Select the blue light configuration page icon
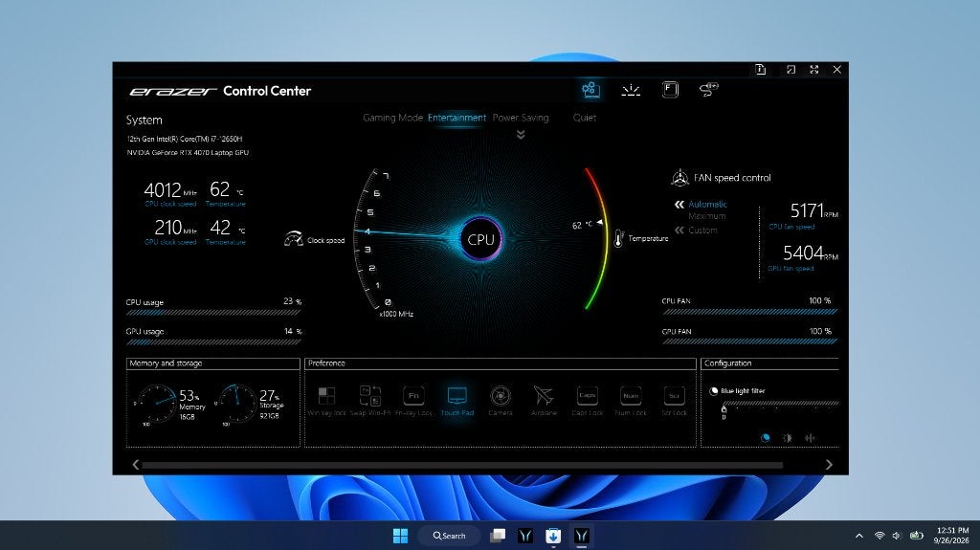Screen dimensions: 980x550 (765, 438)
